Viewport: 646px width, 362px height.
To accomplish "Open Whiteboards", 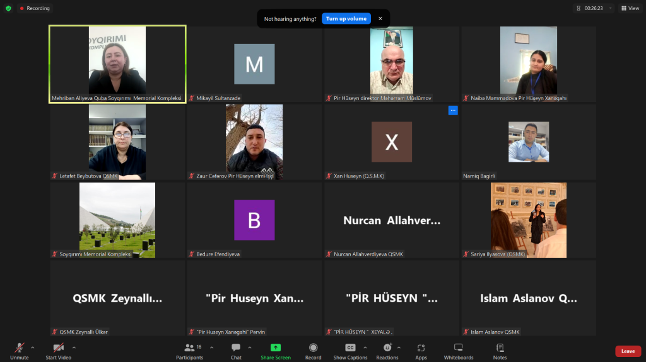I will pyautogui.click(x=459, y=352).
